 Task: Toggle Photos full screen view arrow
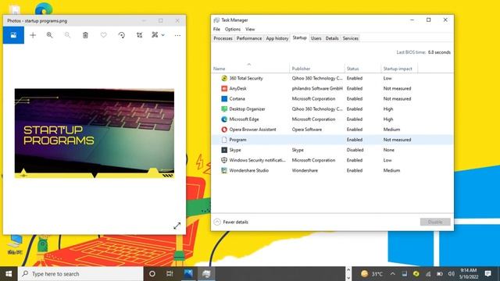click(177, 226)
